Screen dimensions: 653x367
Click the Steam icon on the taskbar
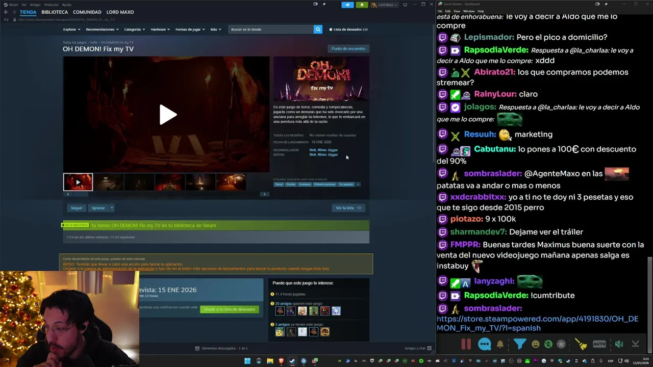tap(292, 361)
